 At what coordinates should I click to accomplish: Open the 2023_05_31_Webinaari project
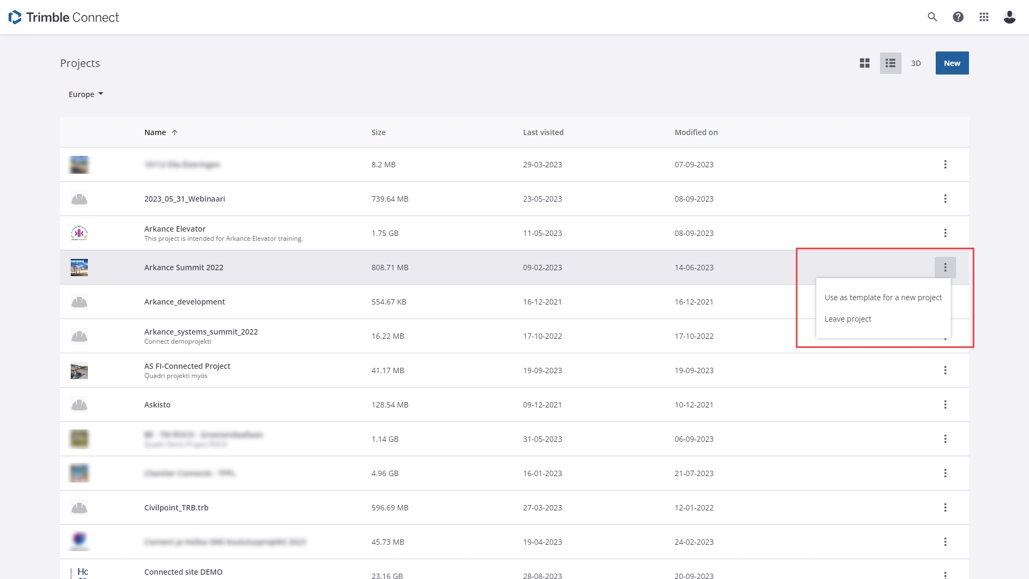(x=184, y=199)
